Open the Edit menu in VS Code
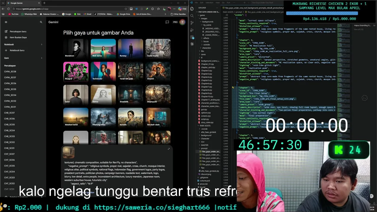The width and height of the screenshot is (377, 212). [201, 3]
